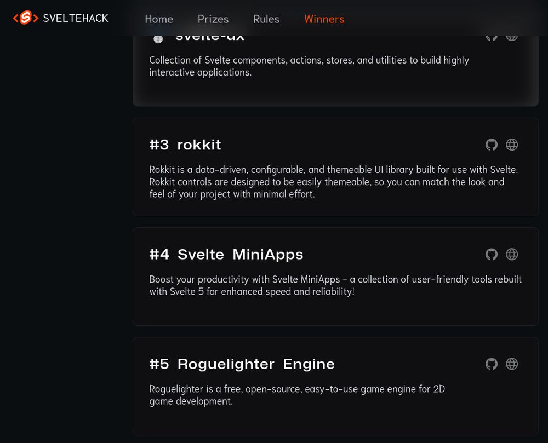Screen dimensions: 548x443
Task: Click the SvelteHack logo icon
Action: [x=26, y=18]
